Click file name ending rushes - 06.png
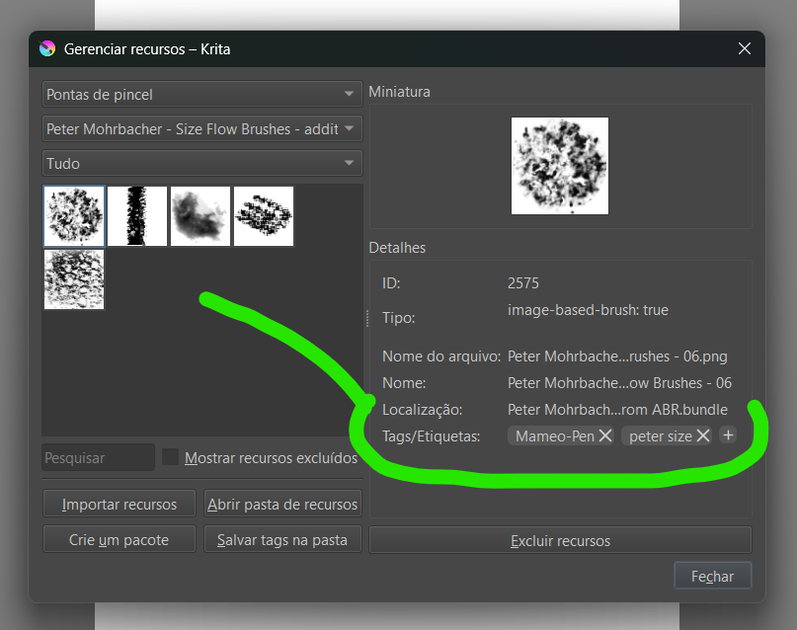The height and width of the screenshot is (630, 797). tap(617, 356)
